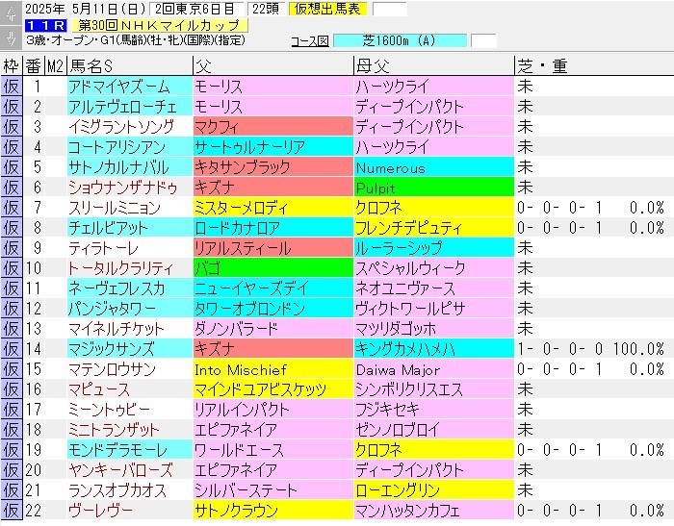
Task: Select horse ヴーレヴー
Action: 130,511
